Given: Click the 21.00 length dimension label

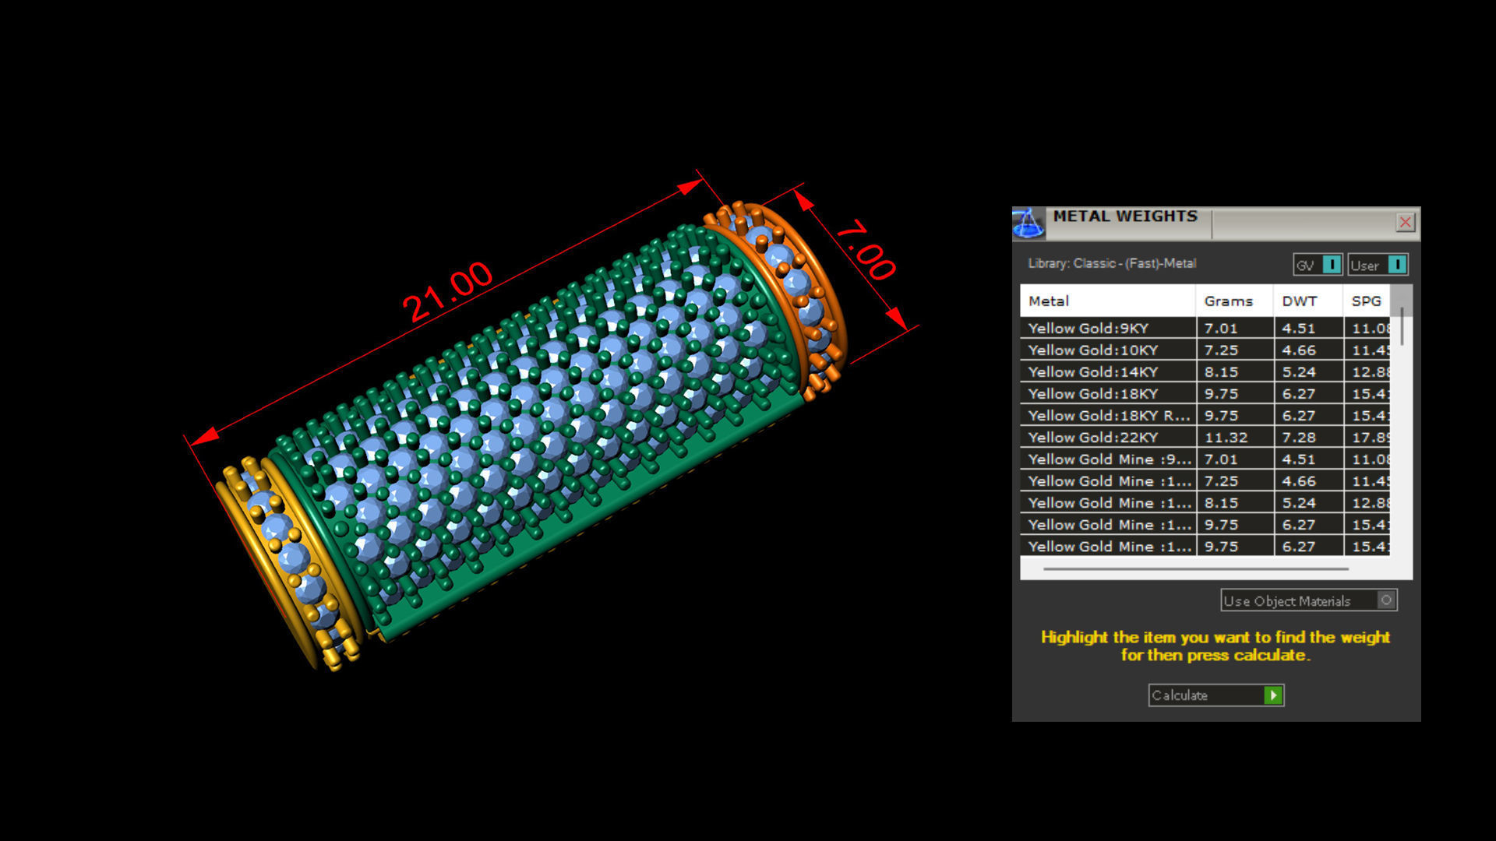Looking at the screenshot, I should 448,291.
